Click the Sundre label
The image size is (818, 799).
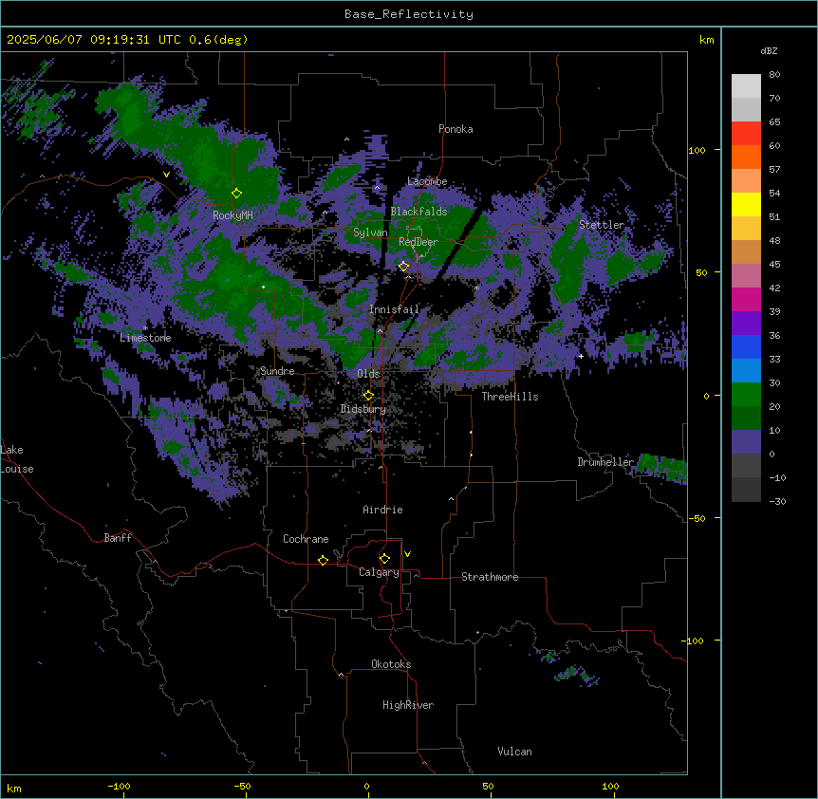pyautogui.click(x=277, y=371)
